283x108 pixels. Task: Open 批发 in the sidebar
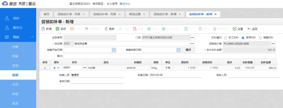18,103
